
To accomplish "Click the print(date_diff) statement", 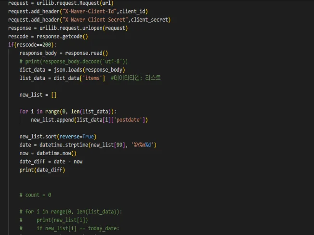I will 42,170.
